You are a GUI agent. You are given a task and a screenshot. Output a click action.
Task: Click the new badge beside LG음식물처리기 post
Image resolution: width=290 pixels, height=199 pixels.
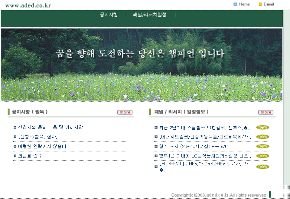[x=262, y=156]
